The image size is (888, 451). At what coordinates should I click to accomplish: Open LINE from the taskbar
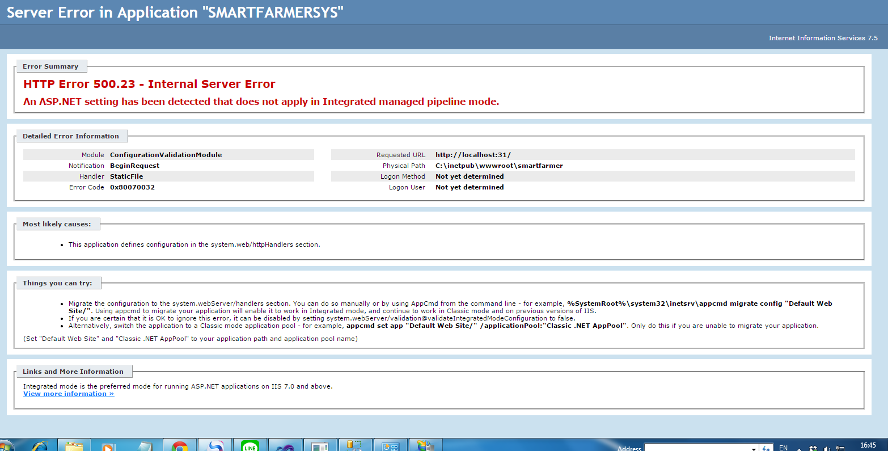(x=250, y=446)
